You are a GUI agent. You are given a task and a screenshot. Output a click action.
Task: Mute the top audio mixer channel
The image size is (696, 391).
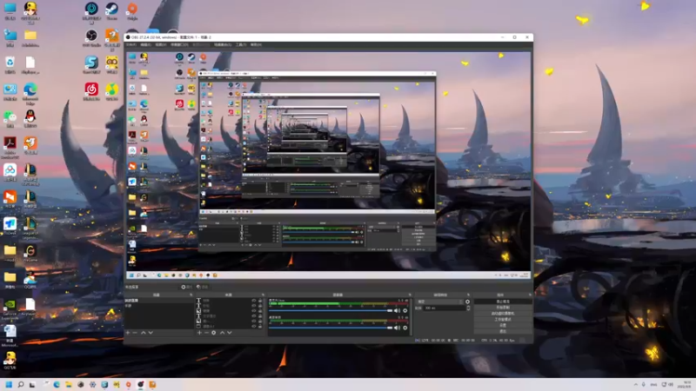point(397,311)
